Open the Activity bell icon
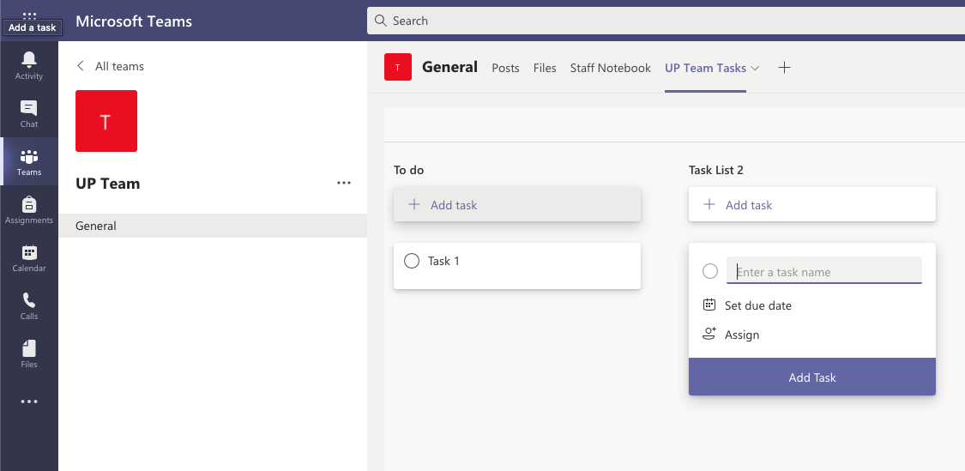This screenshot has height=471, width=965. (29, 59)
